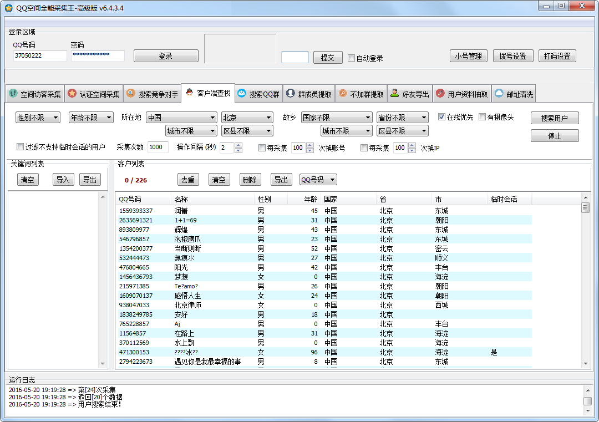Click the 群成员提取 tab icon
This screenshot has width=599, height=422.
point(291,94)
